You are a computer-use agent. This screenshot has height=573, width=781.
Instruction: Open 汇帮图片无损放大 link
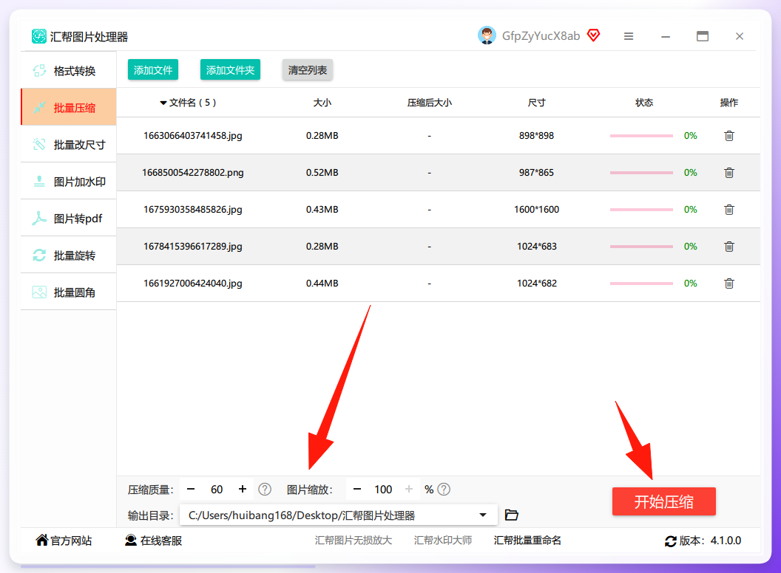pos(354,541)
